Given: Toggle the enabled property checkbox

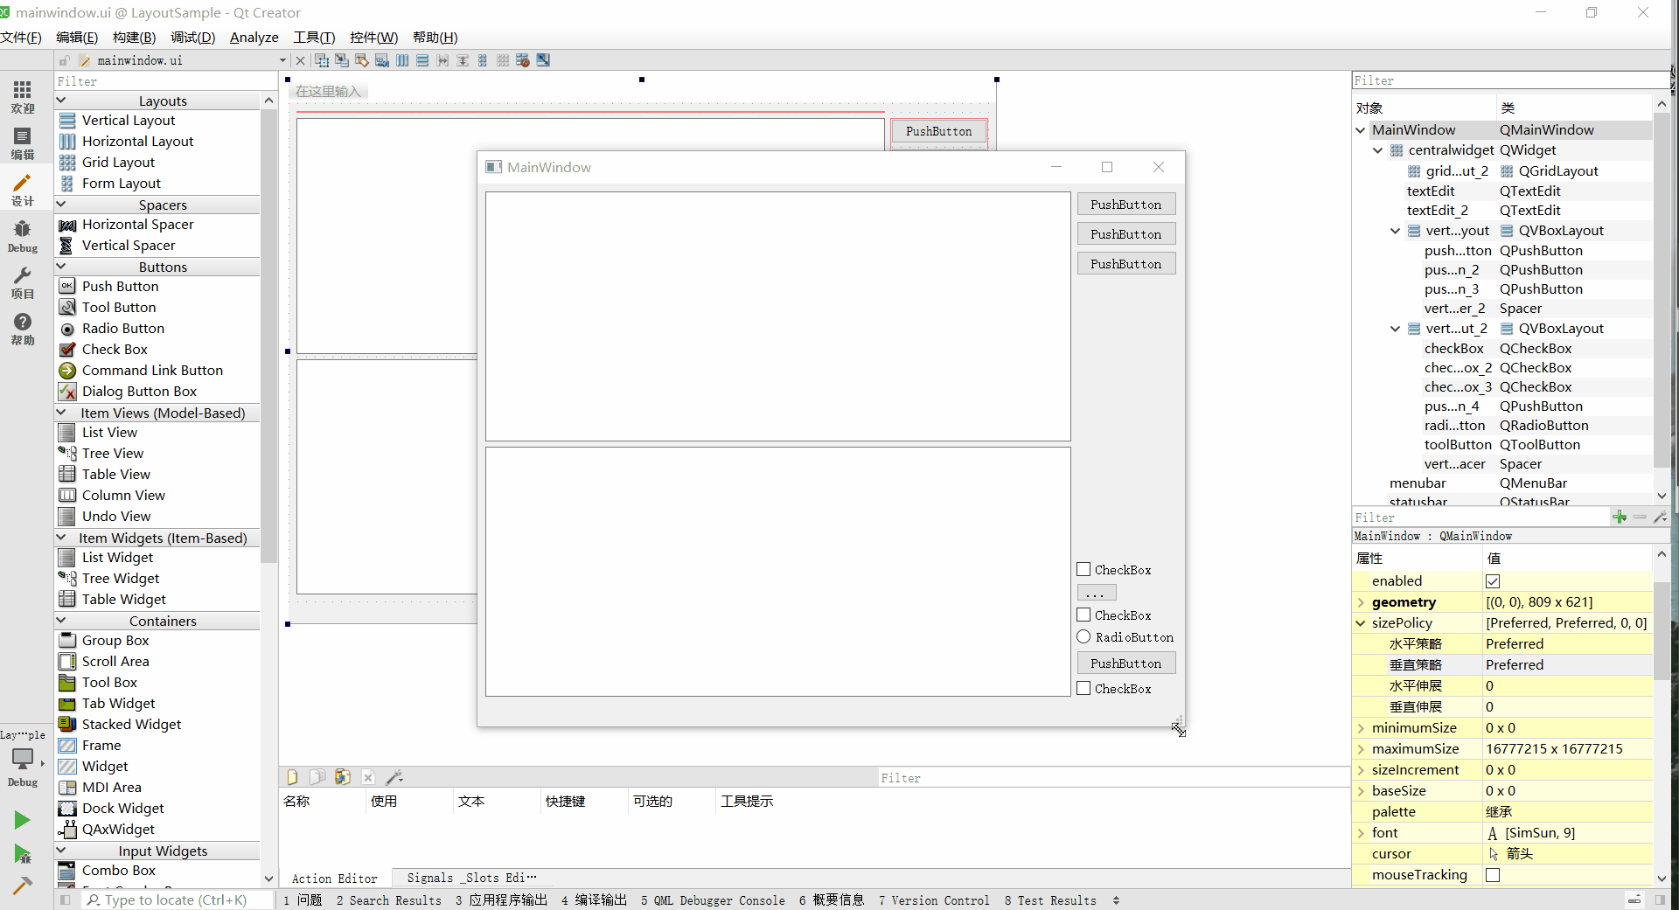Looking at the screenshot, I should click(x=1493, y=581).
